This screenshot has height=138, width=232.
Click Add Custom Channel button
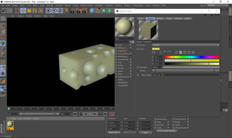pos(166,131)
